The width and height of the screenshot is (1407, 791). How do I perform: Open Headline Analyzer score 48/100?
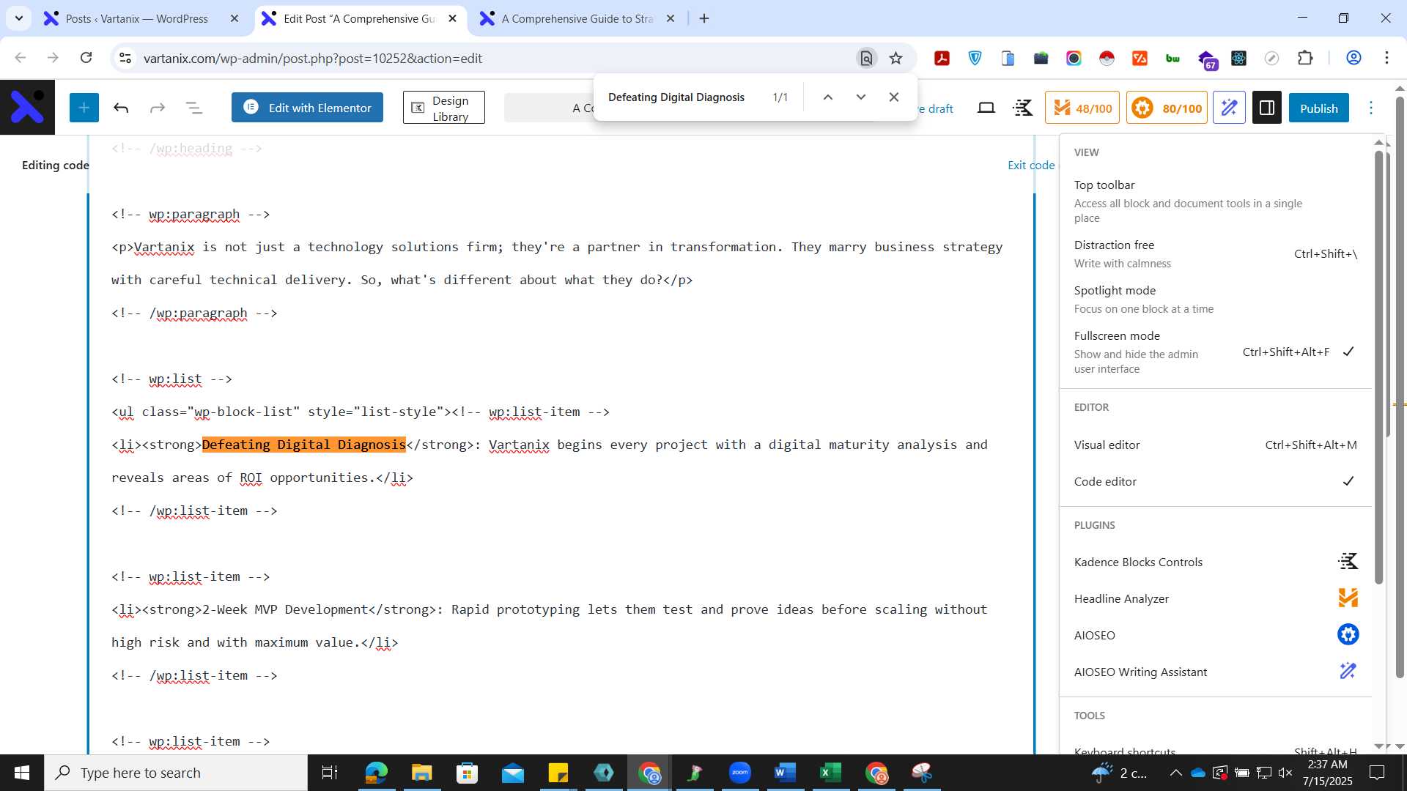[x=1082, y=108]
